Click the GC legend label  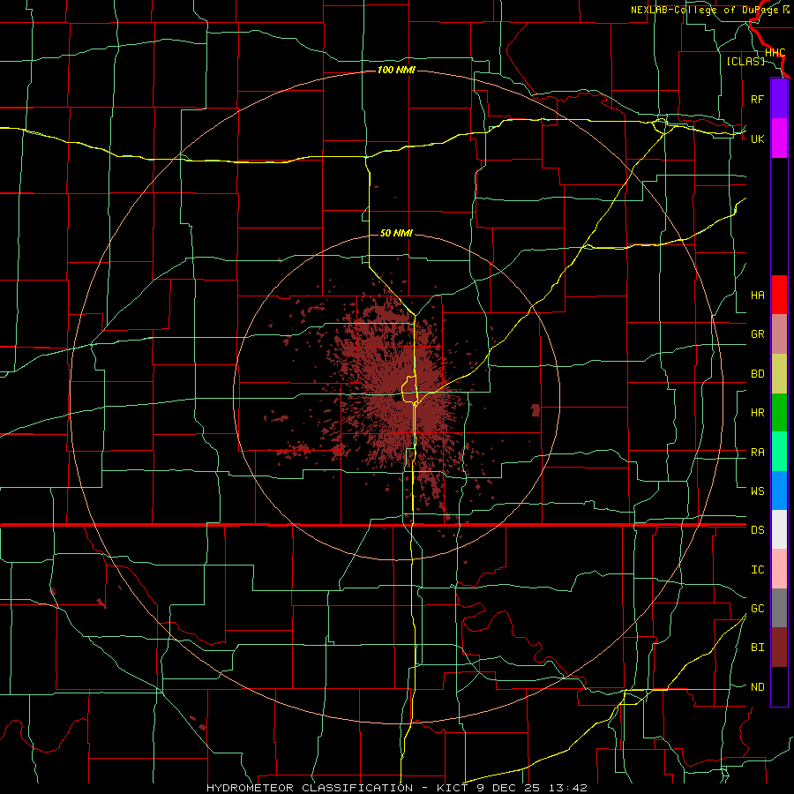pos(757,608)
